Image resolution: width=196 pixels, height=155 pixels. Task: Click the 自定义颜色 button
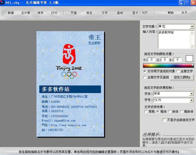click(x=182, y=77)
